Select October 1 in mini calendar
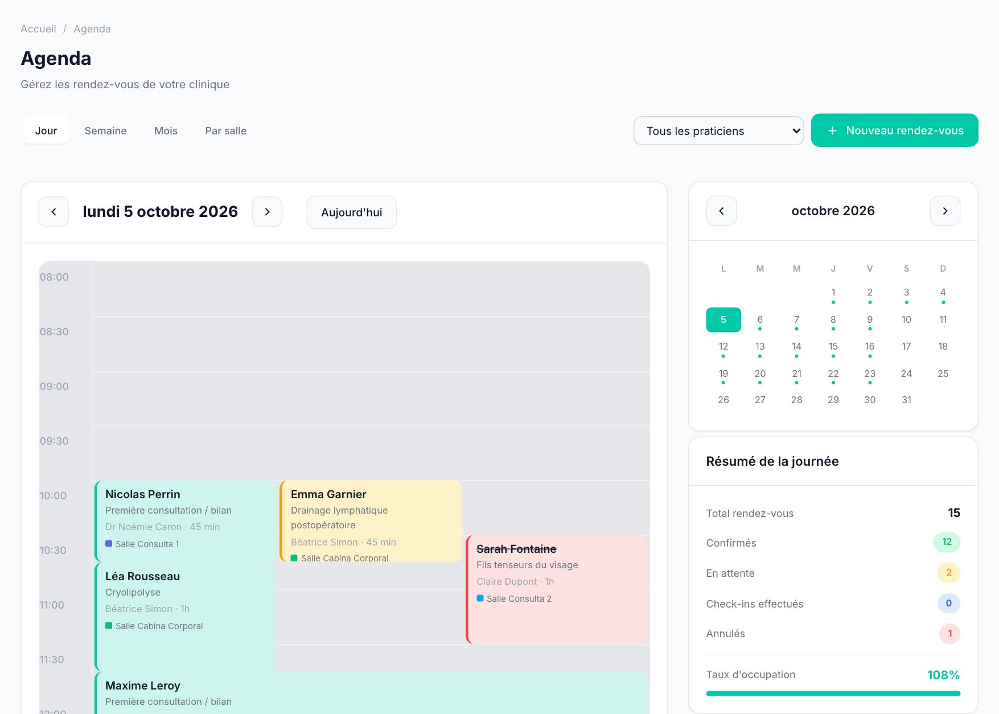The height and width of the screenshot is (714, 999). click(x=833, y=292)
